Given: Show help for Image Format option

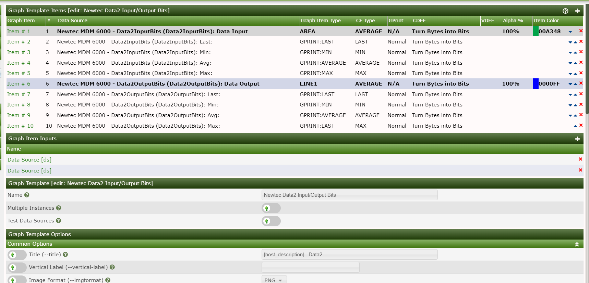Looking at the screenshot, I should [108, 280].
